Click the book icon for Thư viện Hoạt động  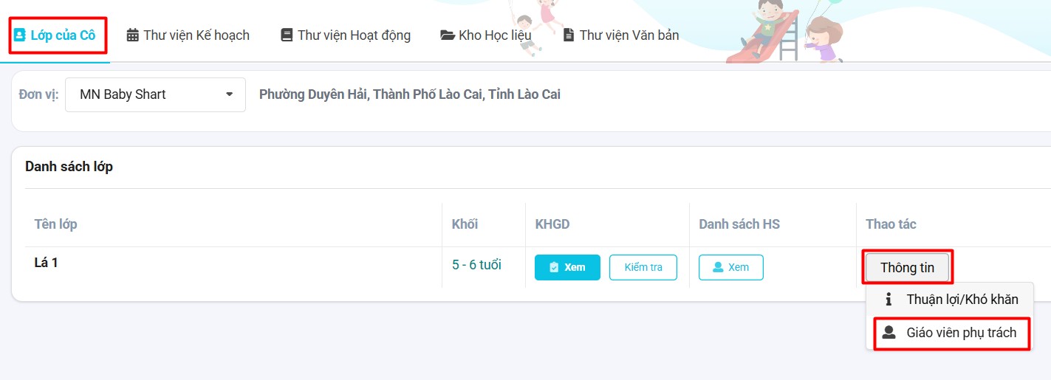tap(287, 35)
